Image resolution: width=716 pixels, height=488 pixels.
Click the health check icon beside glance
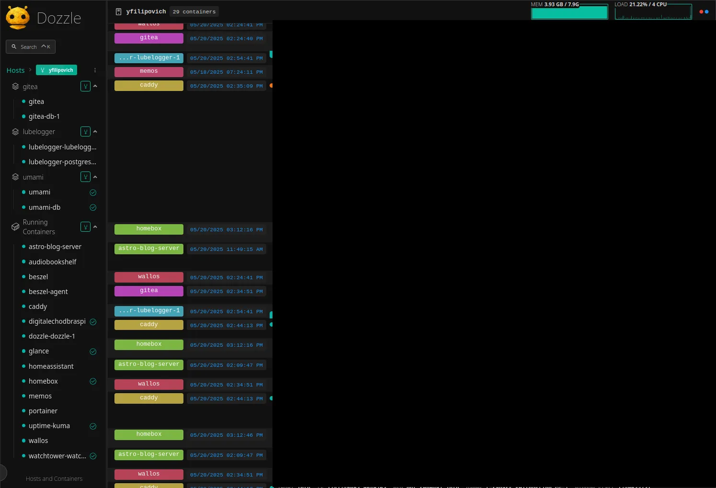coord(93,352)
